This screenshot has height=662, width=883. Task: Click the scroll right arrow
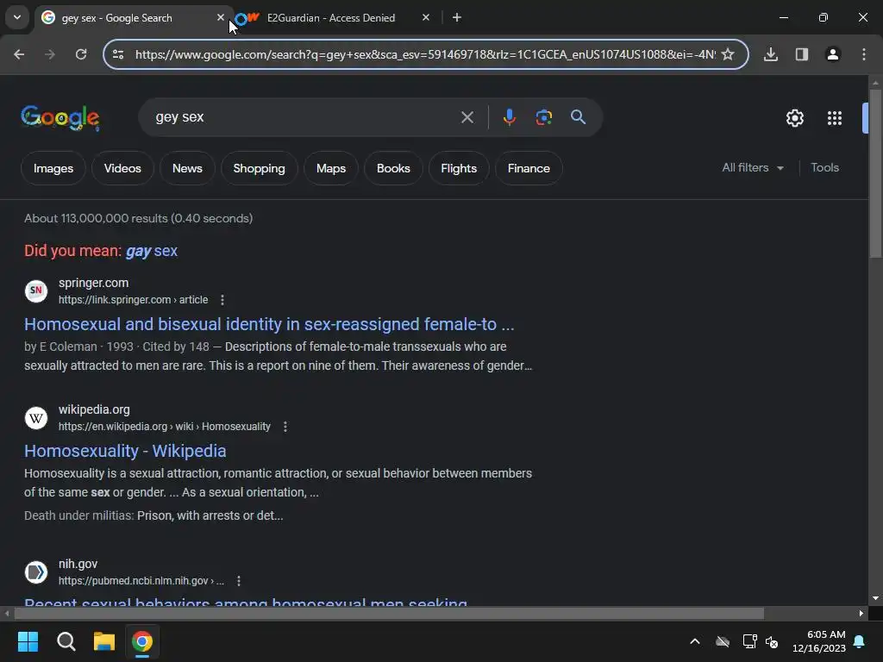(x=861, y=613)
